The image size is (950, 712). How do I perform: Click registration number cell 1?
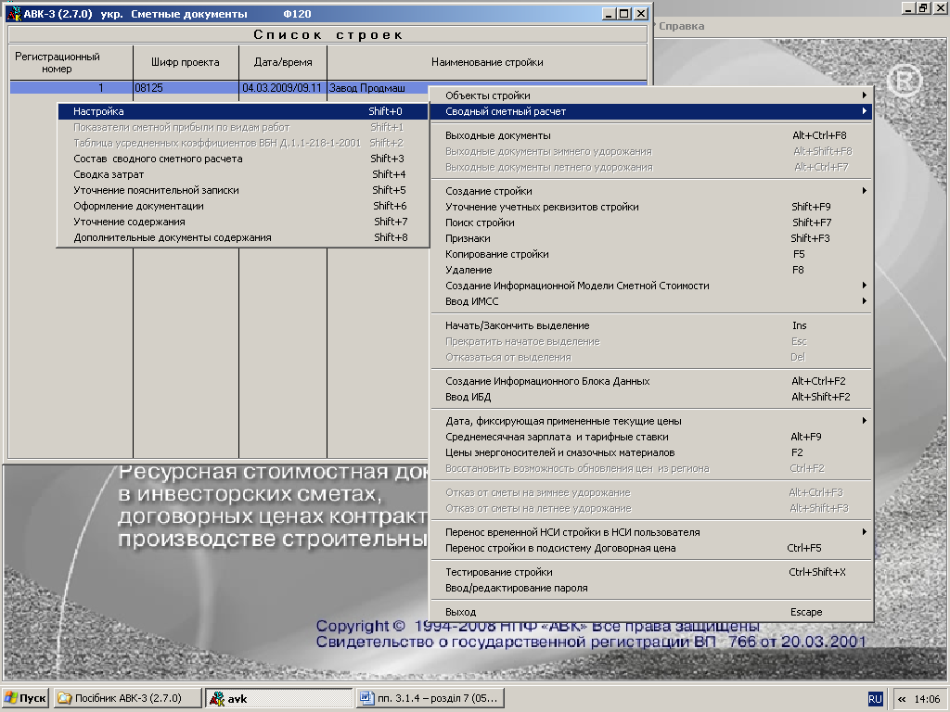(71, 88)
